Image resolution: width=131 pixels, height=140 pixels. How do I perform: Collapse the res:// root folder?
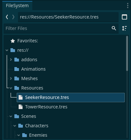pyautogui.click(x=7, y=50)
